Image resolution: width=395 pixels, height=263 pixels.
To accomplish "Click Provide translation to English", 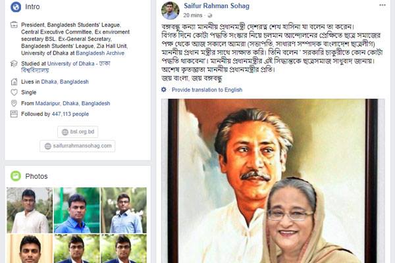I will 207,90.
